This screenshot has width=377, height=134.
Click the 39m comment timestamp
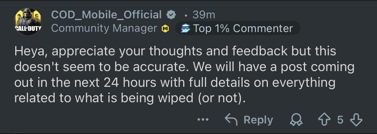point(204,15)
